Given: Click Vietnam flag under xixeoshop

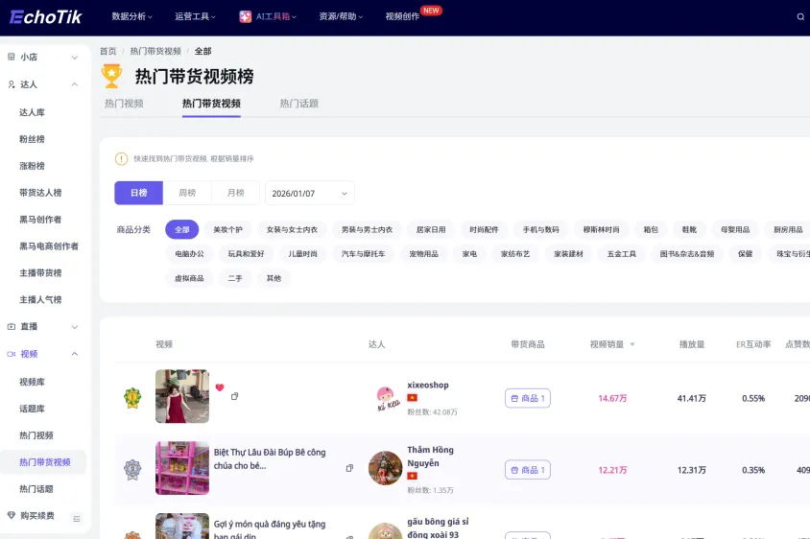Looking at the screenshot, I should pos(413,398).
